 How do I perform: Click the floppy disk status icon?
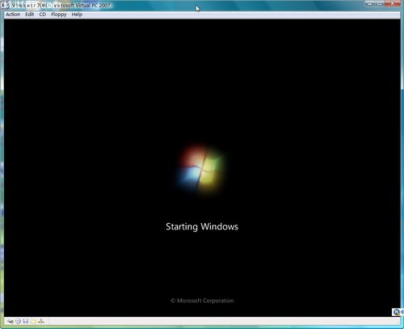pyautogui.click(x=26, y=321)
